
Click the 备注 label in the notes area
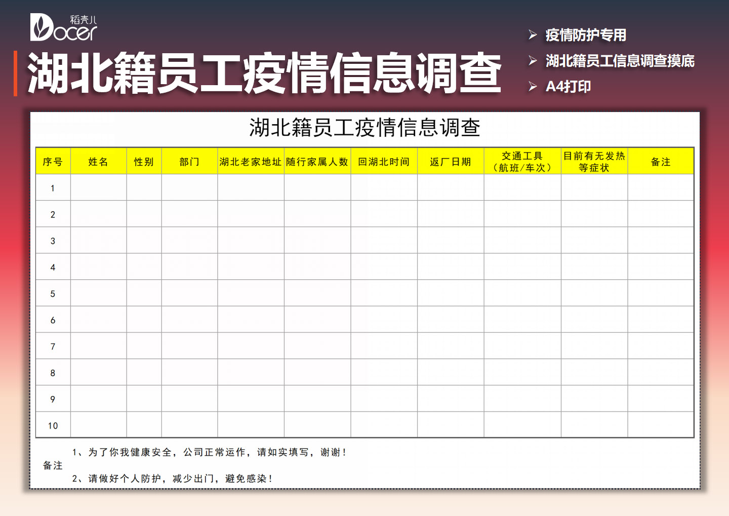coord(52,465)
